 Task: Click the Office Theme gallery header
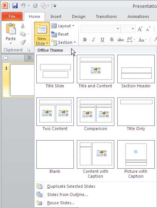tap(96, 50)
